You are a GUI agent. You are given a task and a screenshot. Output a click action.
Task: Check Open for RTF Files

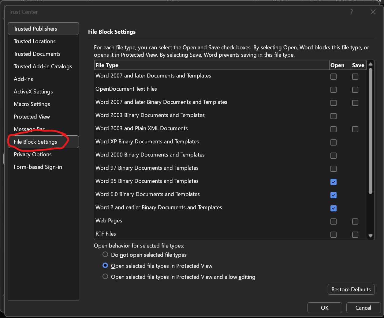[x=334, y=235]
